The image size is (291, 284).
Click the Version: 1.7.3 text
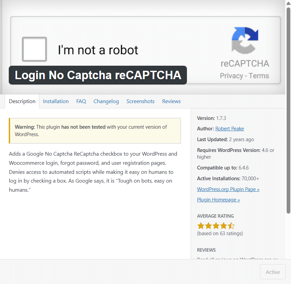click(212, 118)
